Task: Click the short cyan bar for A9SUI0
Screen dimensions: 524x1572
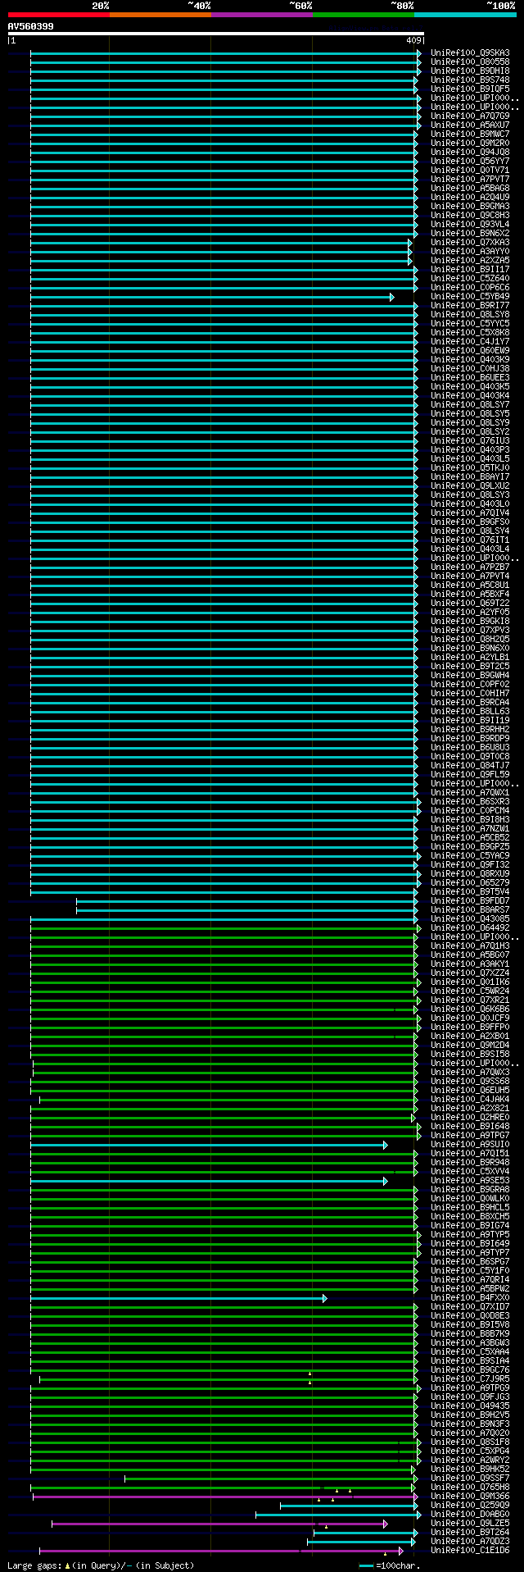Action: point(209,1145)
